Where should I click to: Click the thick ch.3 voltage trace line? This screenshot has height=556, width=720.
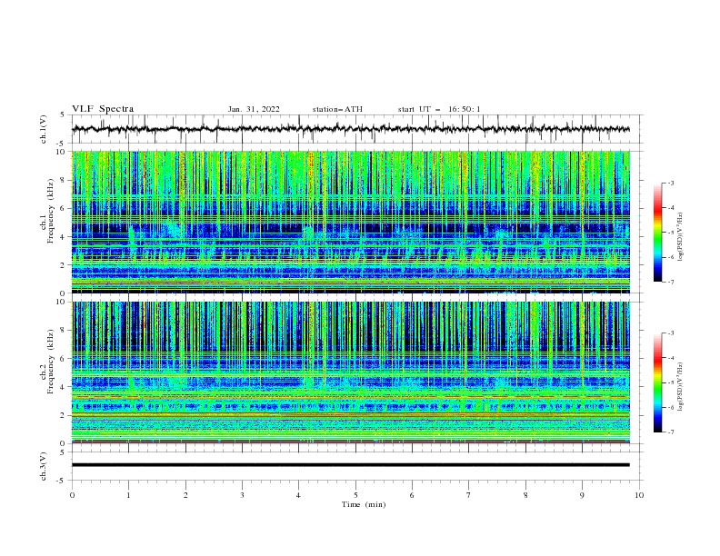click(351, 465)
